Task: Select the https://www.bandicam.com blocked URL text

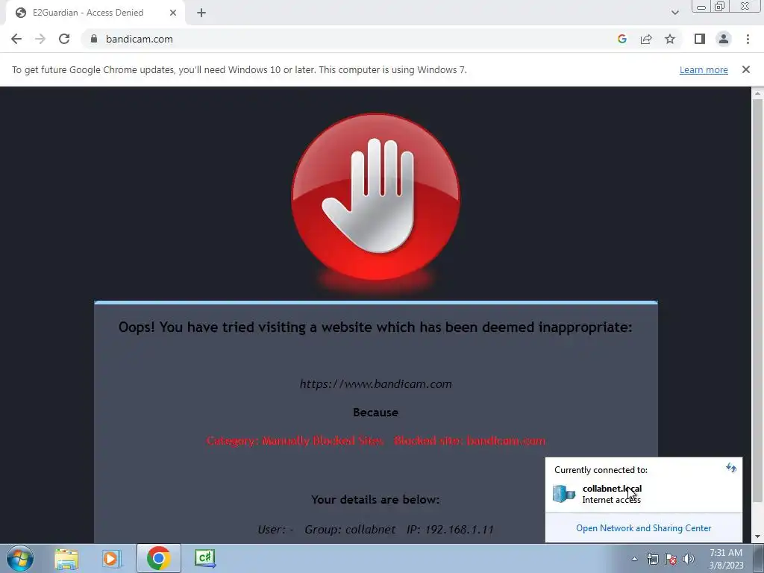Action: point(376,384)
